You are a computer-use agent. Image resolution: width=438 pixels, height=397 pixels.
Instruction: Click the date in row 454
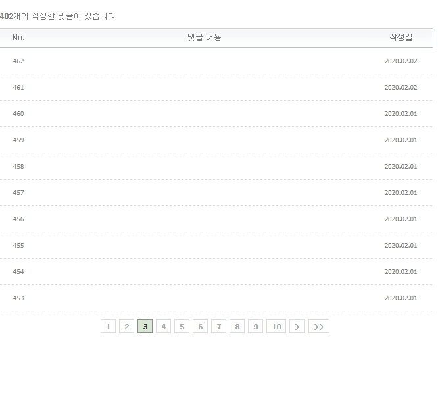pos(401,271)
